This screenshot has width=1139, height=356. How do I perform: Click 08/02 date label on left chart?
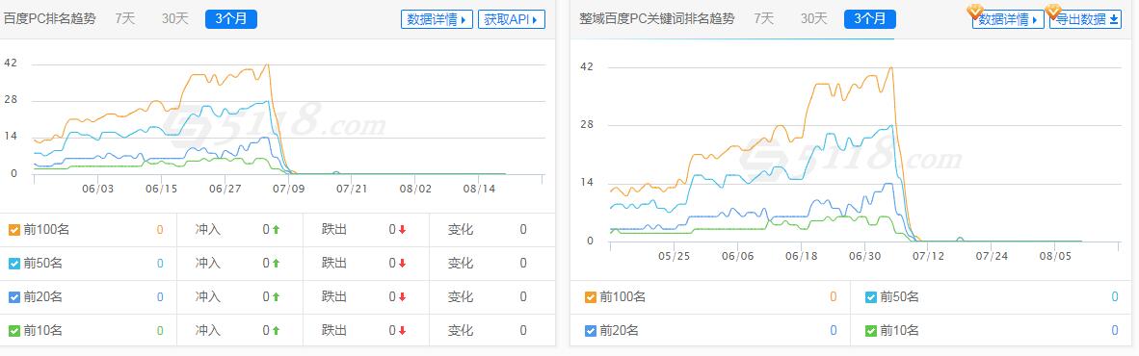tap(415, 189)
